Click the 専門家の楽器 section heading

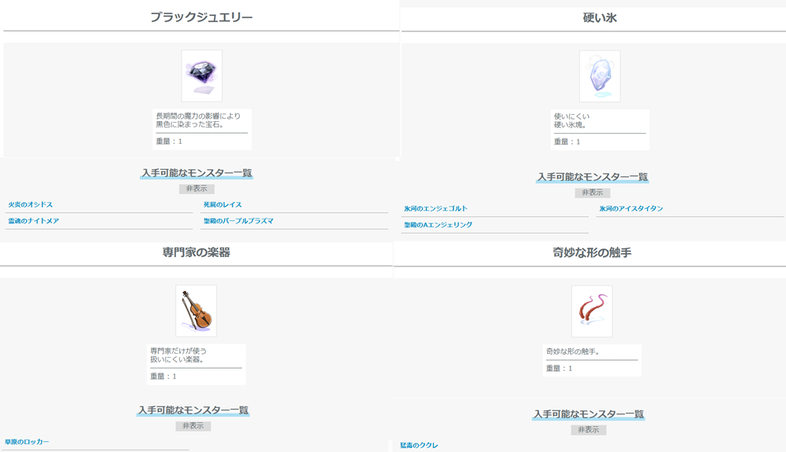[196, 252]
